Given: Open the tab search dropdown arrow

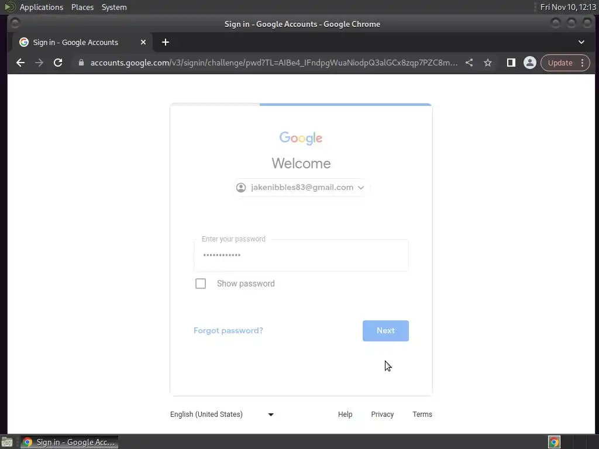Looking at the screenshot, I should point(581,42).
